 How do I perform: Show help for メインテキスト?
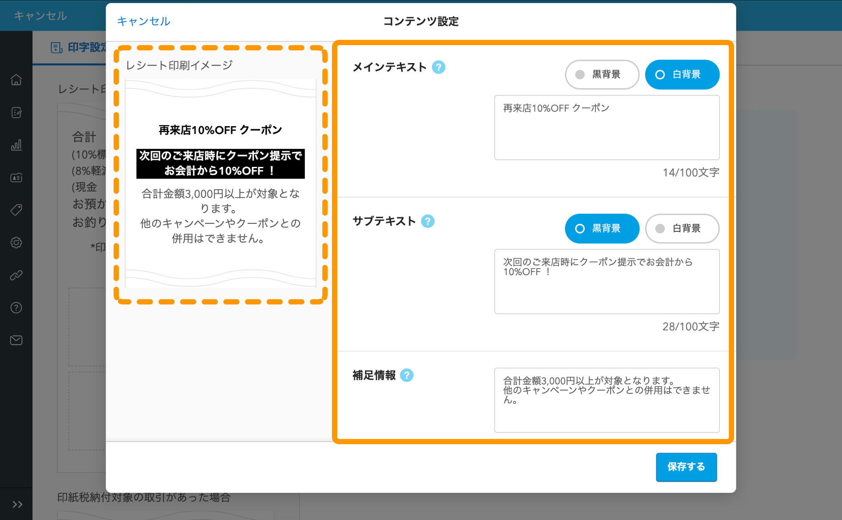[x=439, y=67]
